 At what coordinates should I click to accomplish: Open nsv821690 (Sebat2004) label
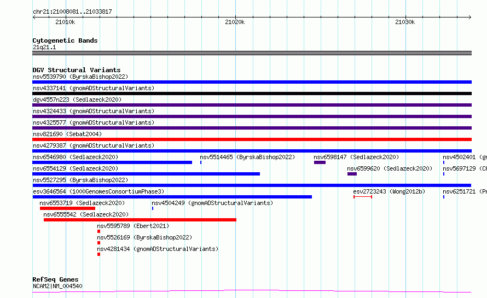click(x=67, y=134)
